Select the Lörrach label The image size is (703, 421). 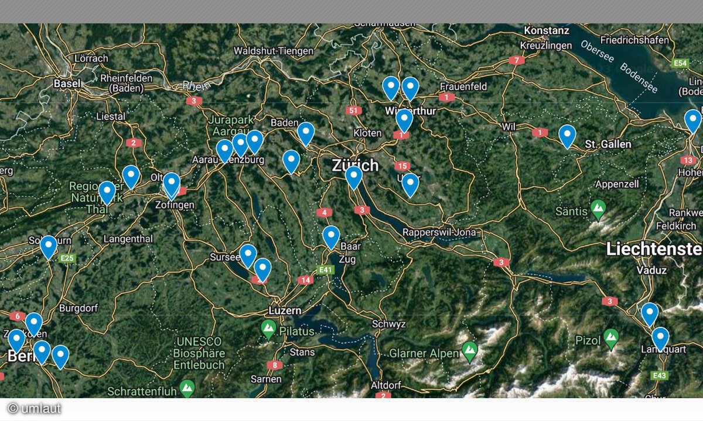[x=91, y=58]
